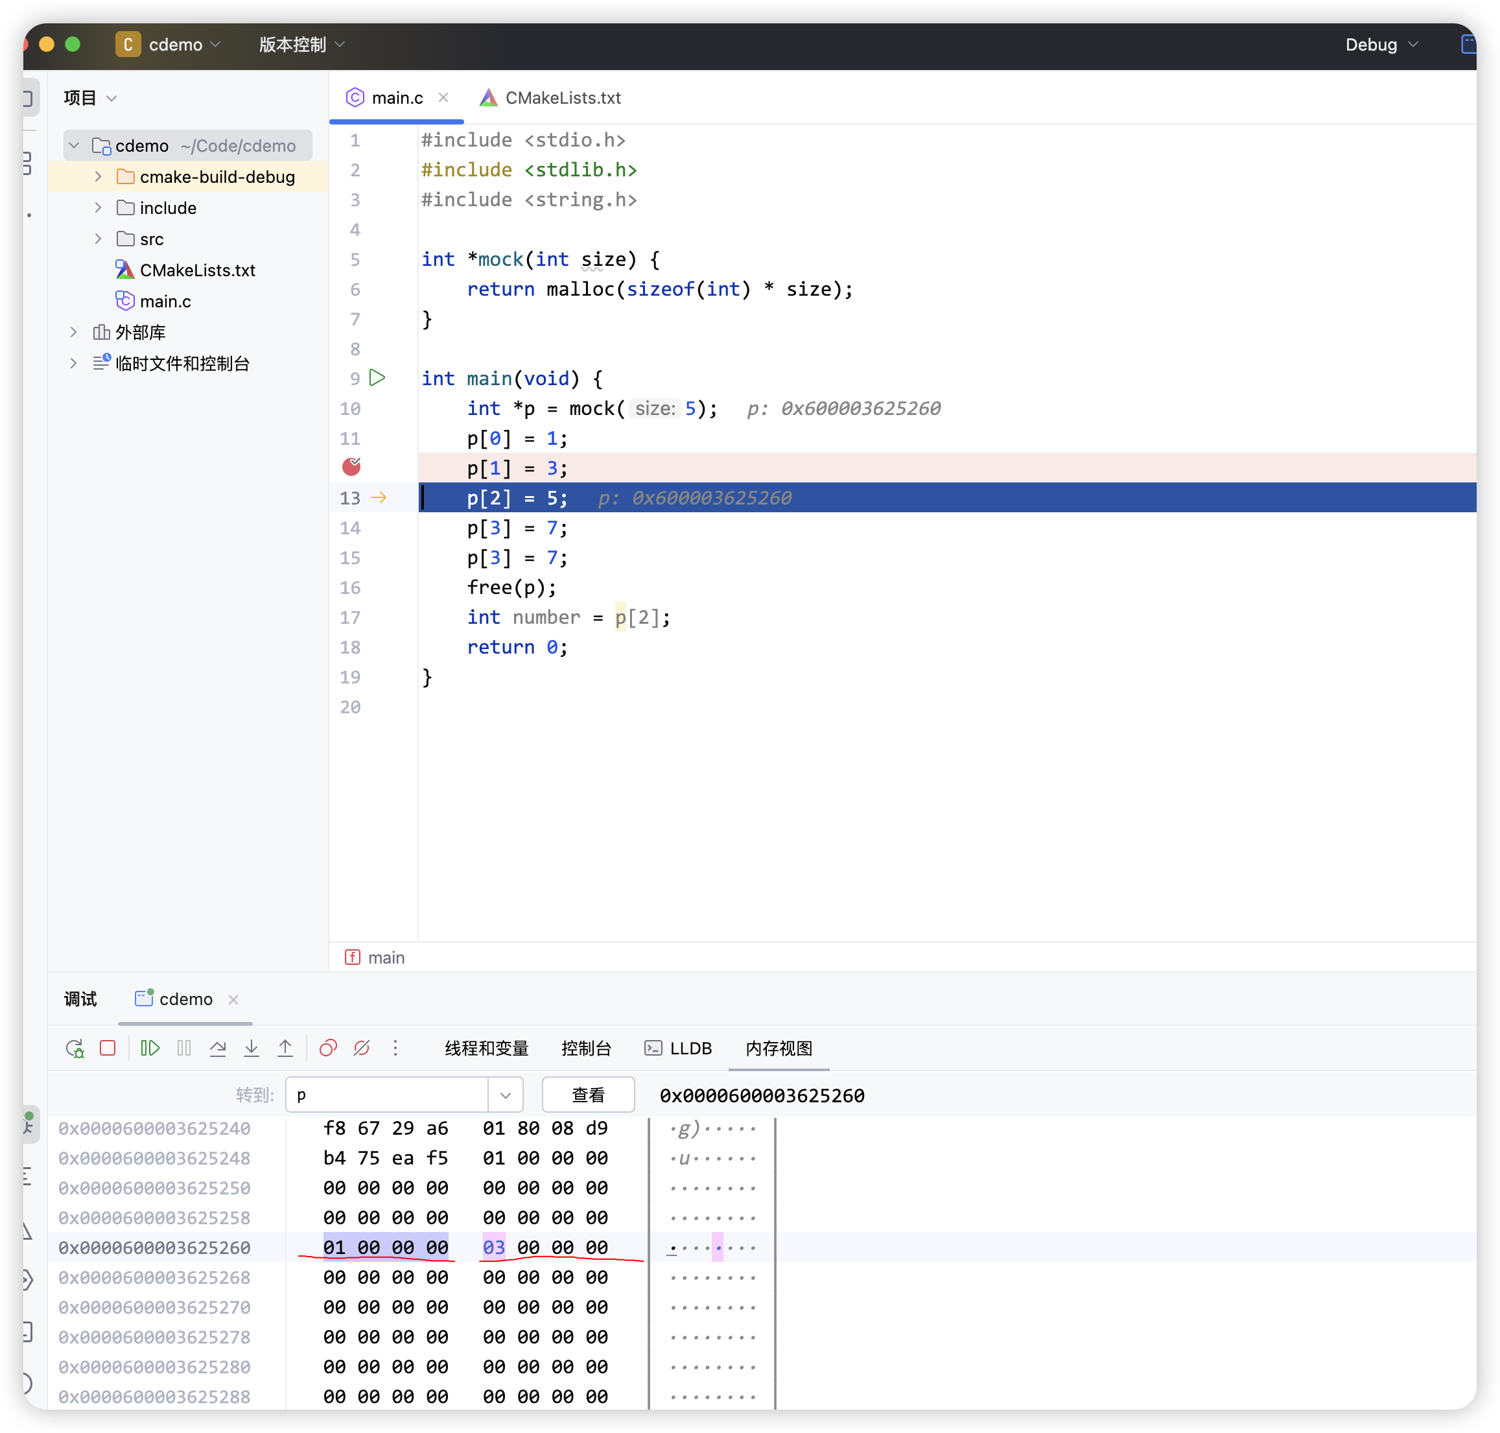Click the 转到 address input field
This screenshot has height=1433, width=1500.
point(386,1095)
